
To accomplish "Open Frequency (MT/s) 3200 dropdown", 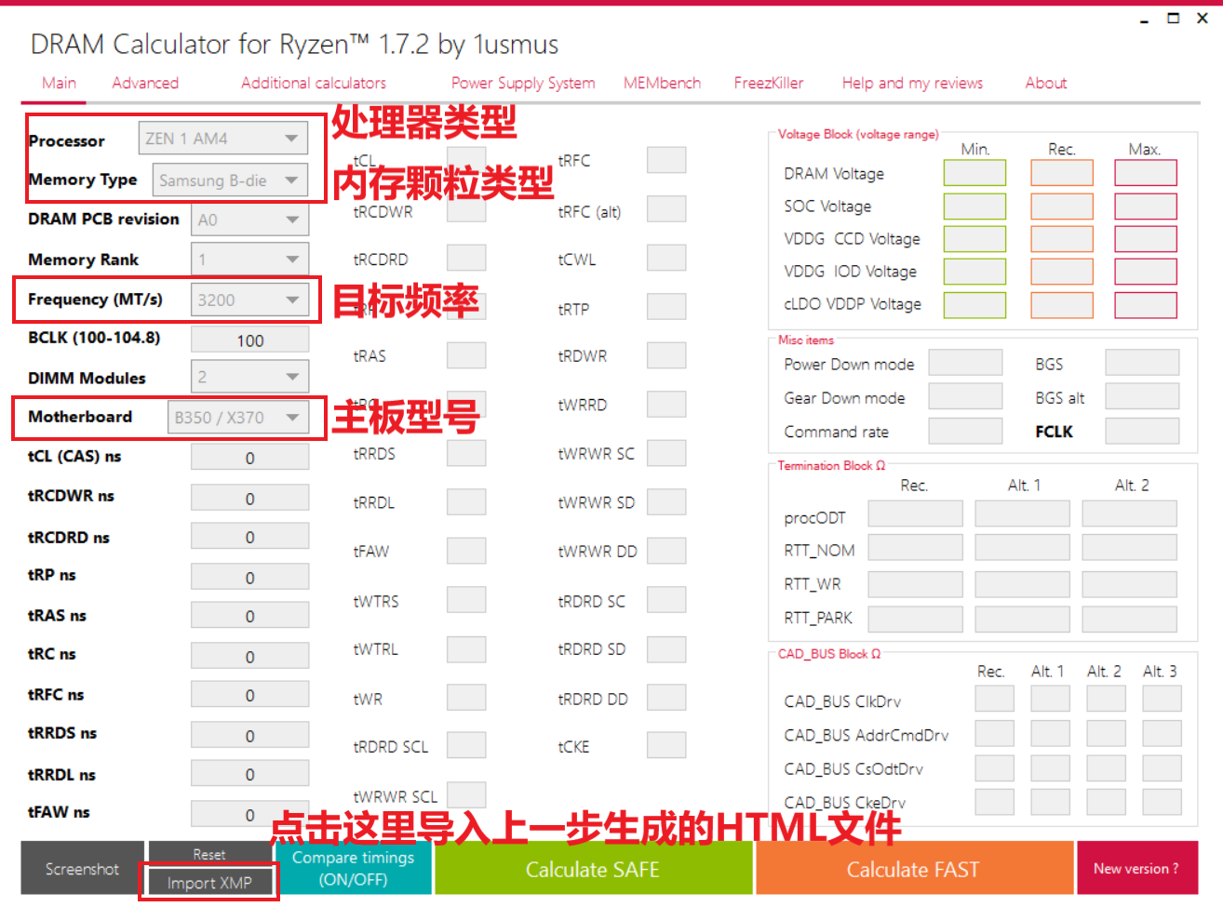I will coord(249,300).
